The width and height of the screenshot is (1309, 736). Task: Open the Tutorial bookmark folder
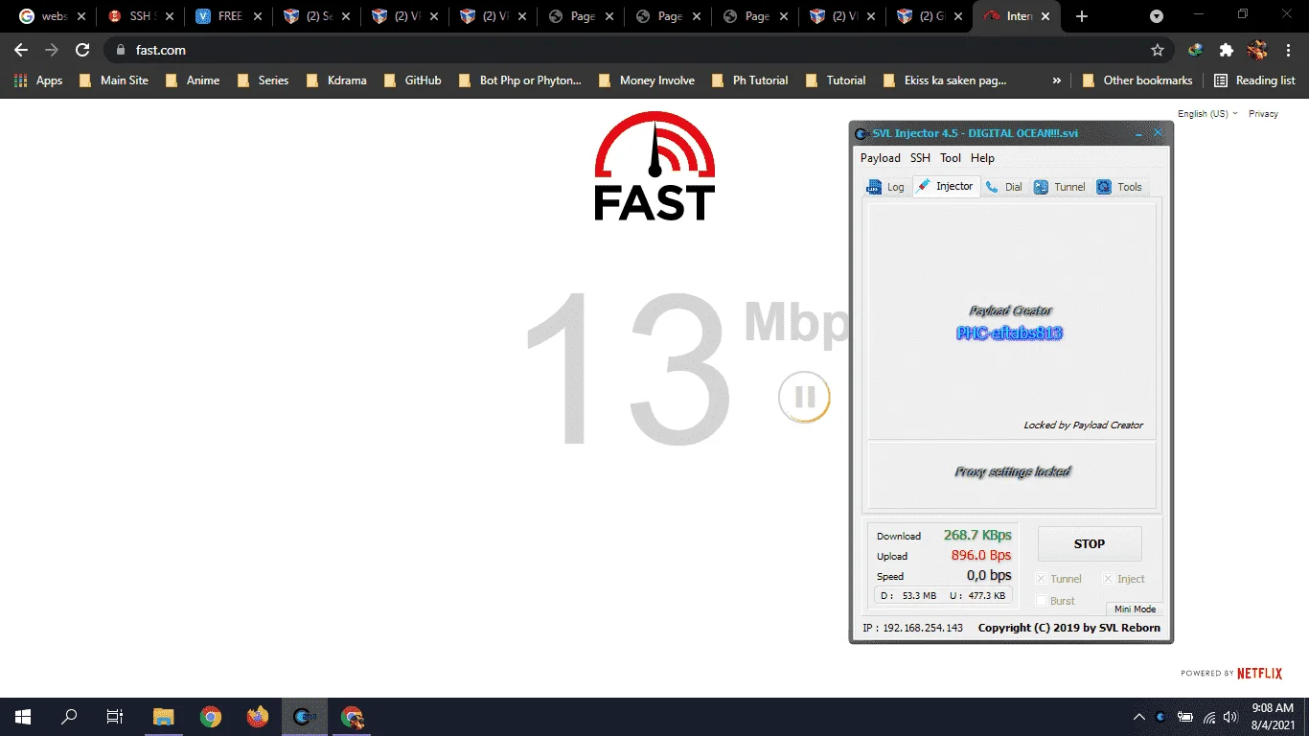click(x=835, y=80)
